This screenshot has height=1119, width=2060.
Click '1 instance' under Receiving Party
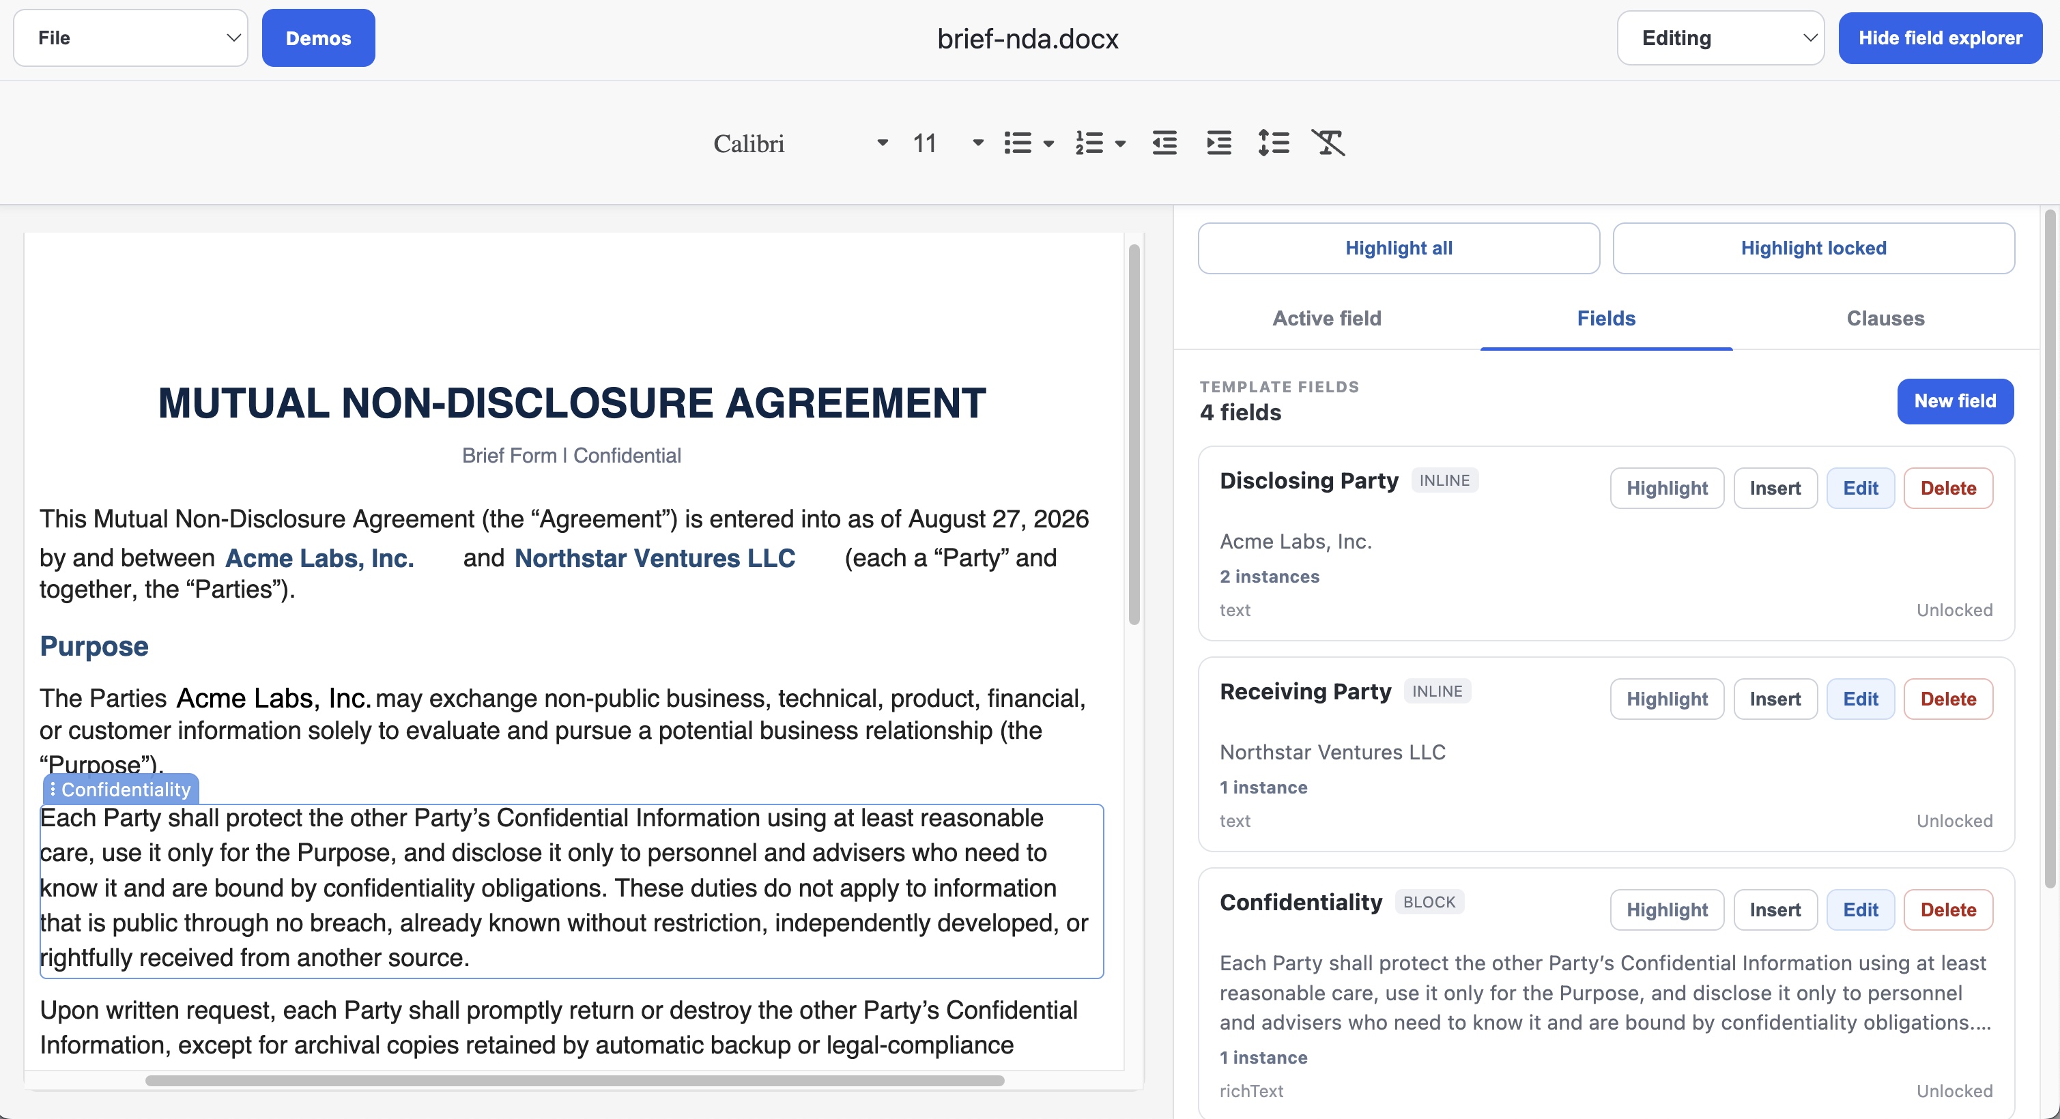1263,787
